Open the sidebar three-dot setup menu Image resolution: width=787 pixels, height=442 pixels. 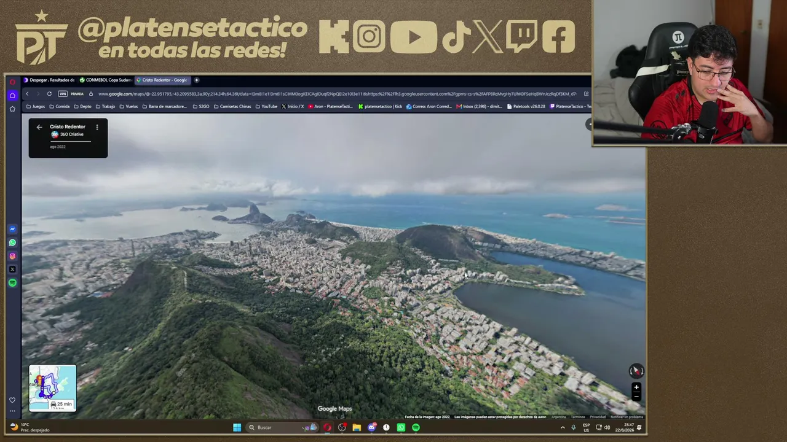(x=12, y=411)
